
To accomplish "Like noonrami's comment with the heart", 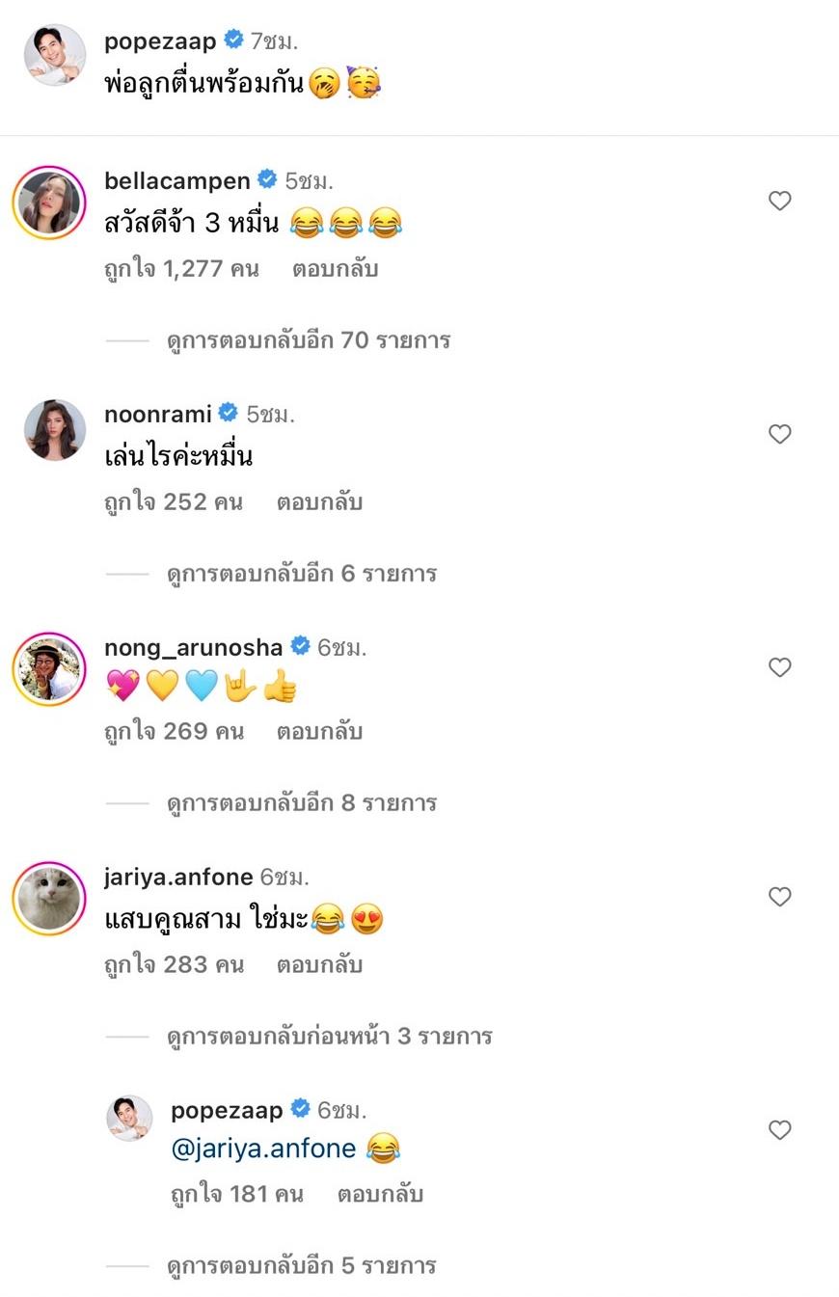I will (779, 434).
